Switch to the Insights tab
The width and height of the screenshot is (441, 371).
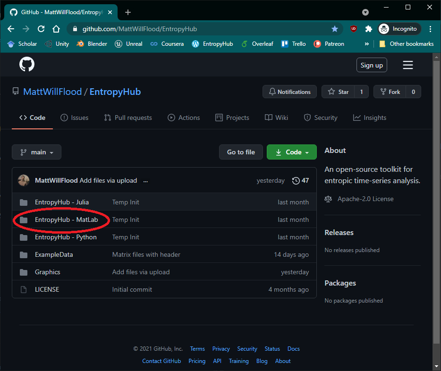pos(370,118)
